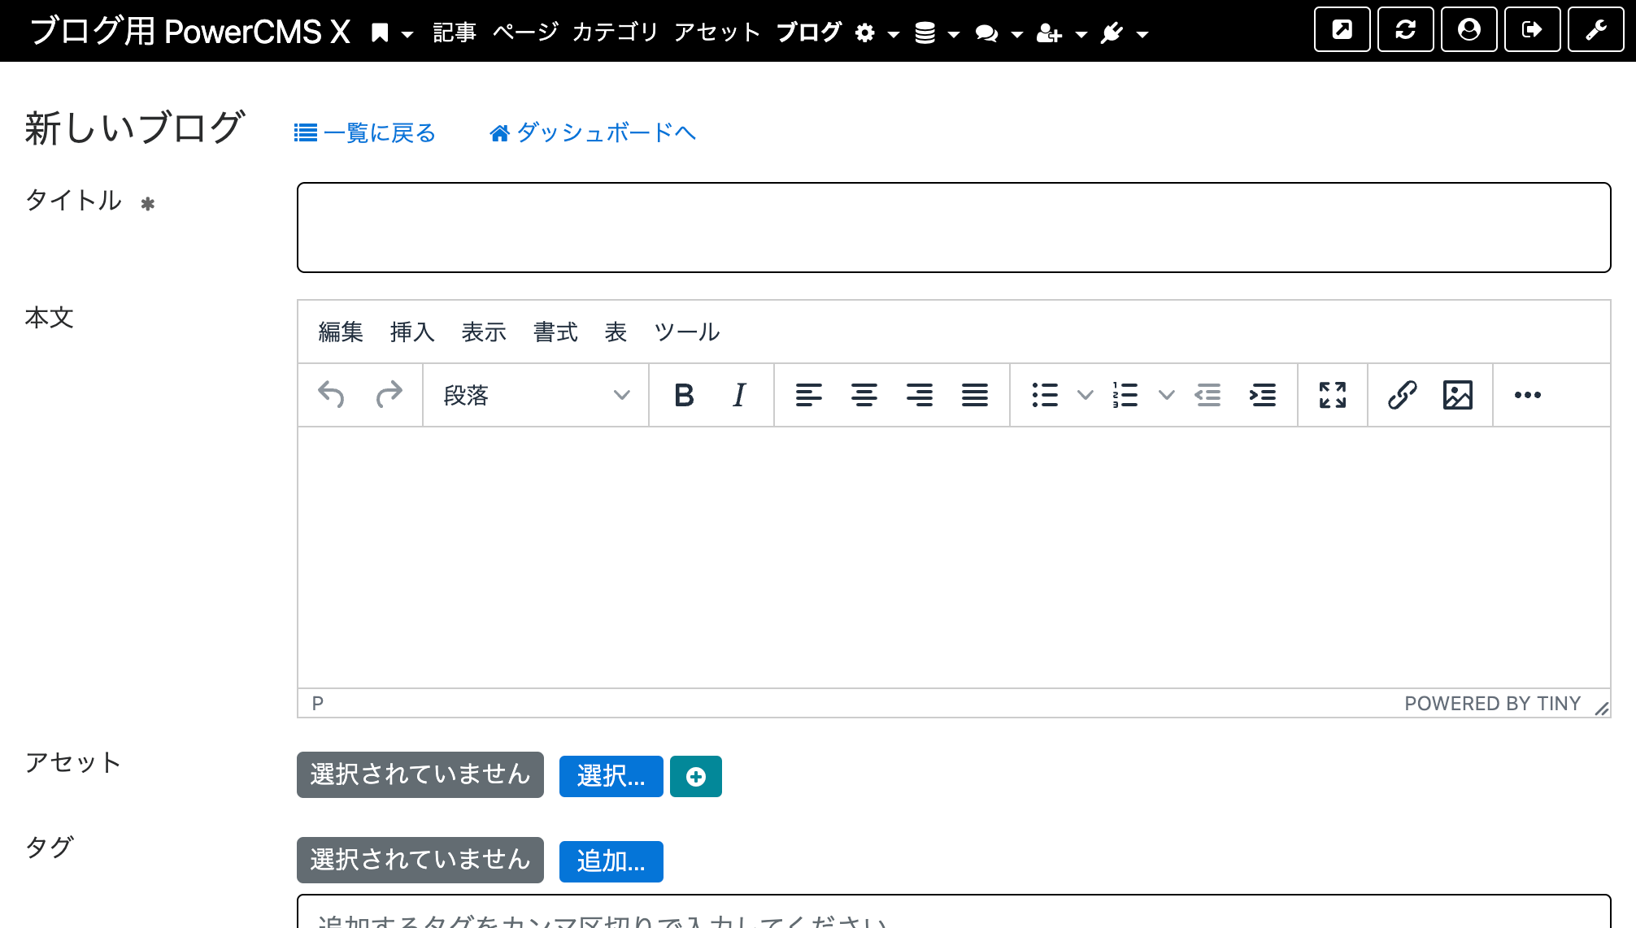1636x928 pixels.
Task: Open the 段落 block format dropdown
Action: pyautogui.click(x=536, y=395)
